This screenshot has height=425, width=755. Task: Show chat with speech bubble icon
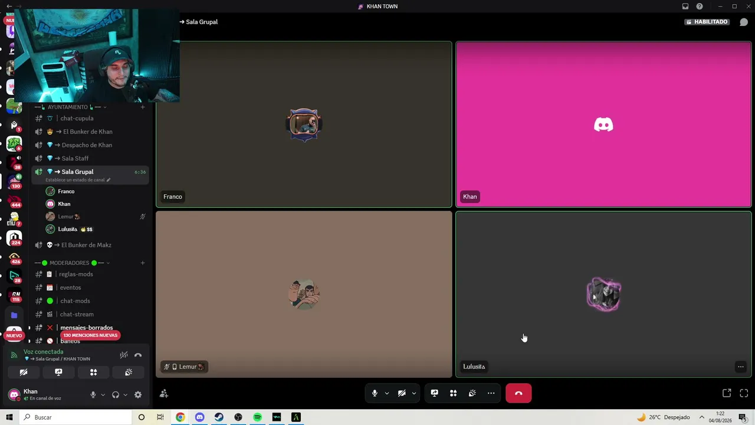(x=744, y=22)
